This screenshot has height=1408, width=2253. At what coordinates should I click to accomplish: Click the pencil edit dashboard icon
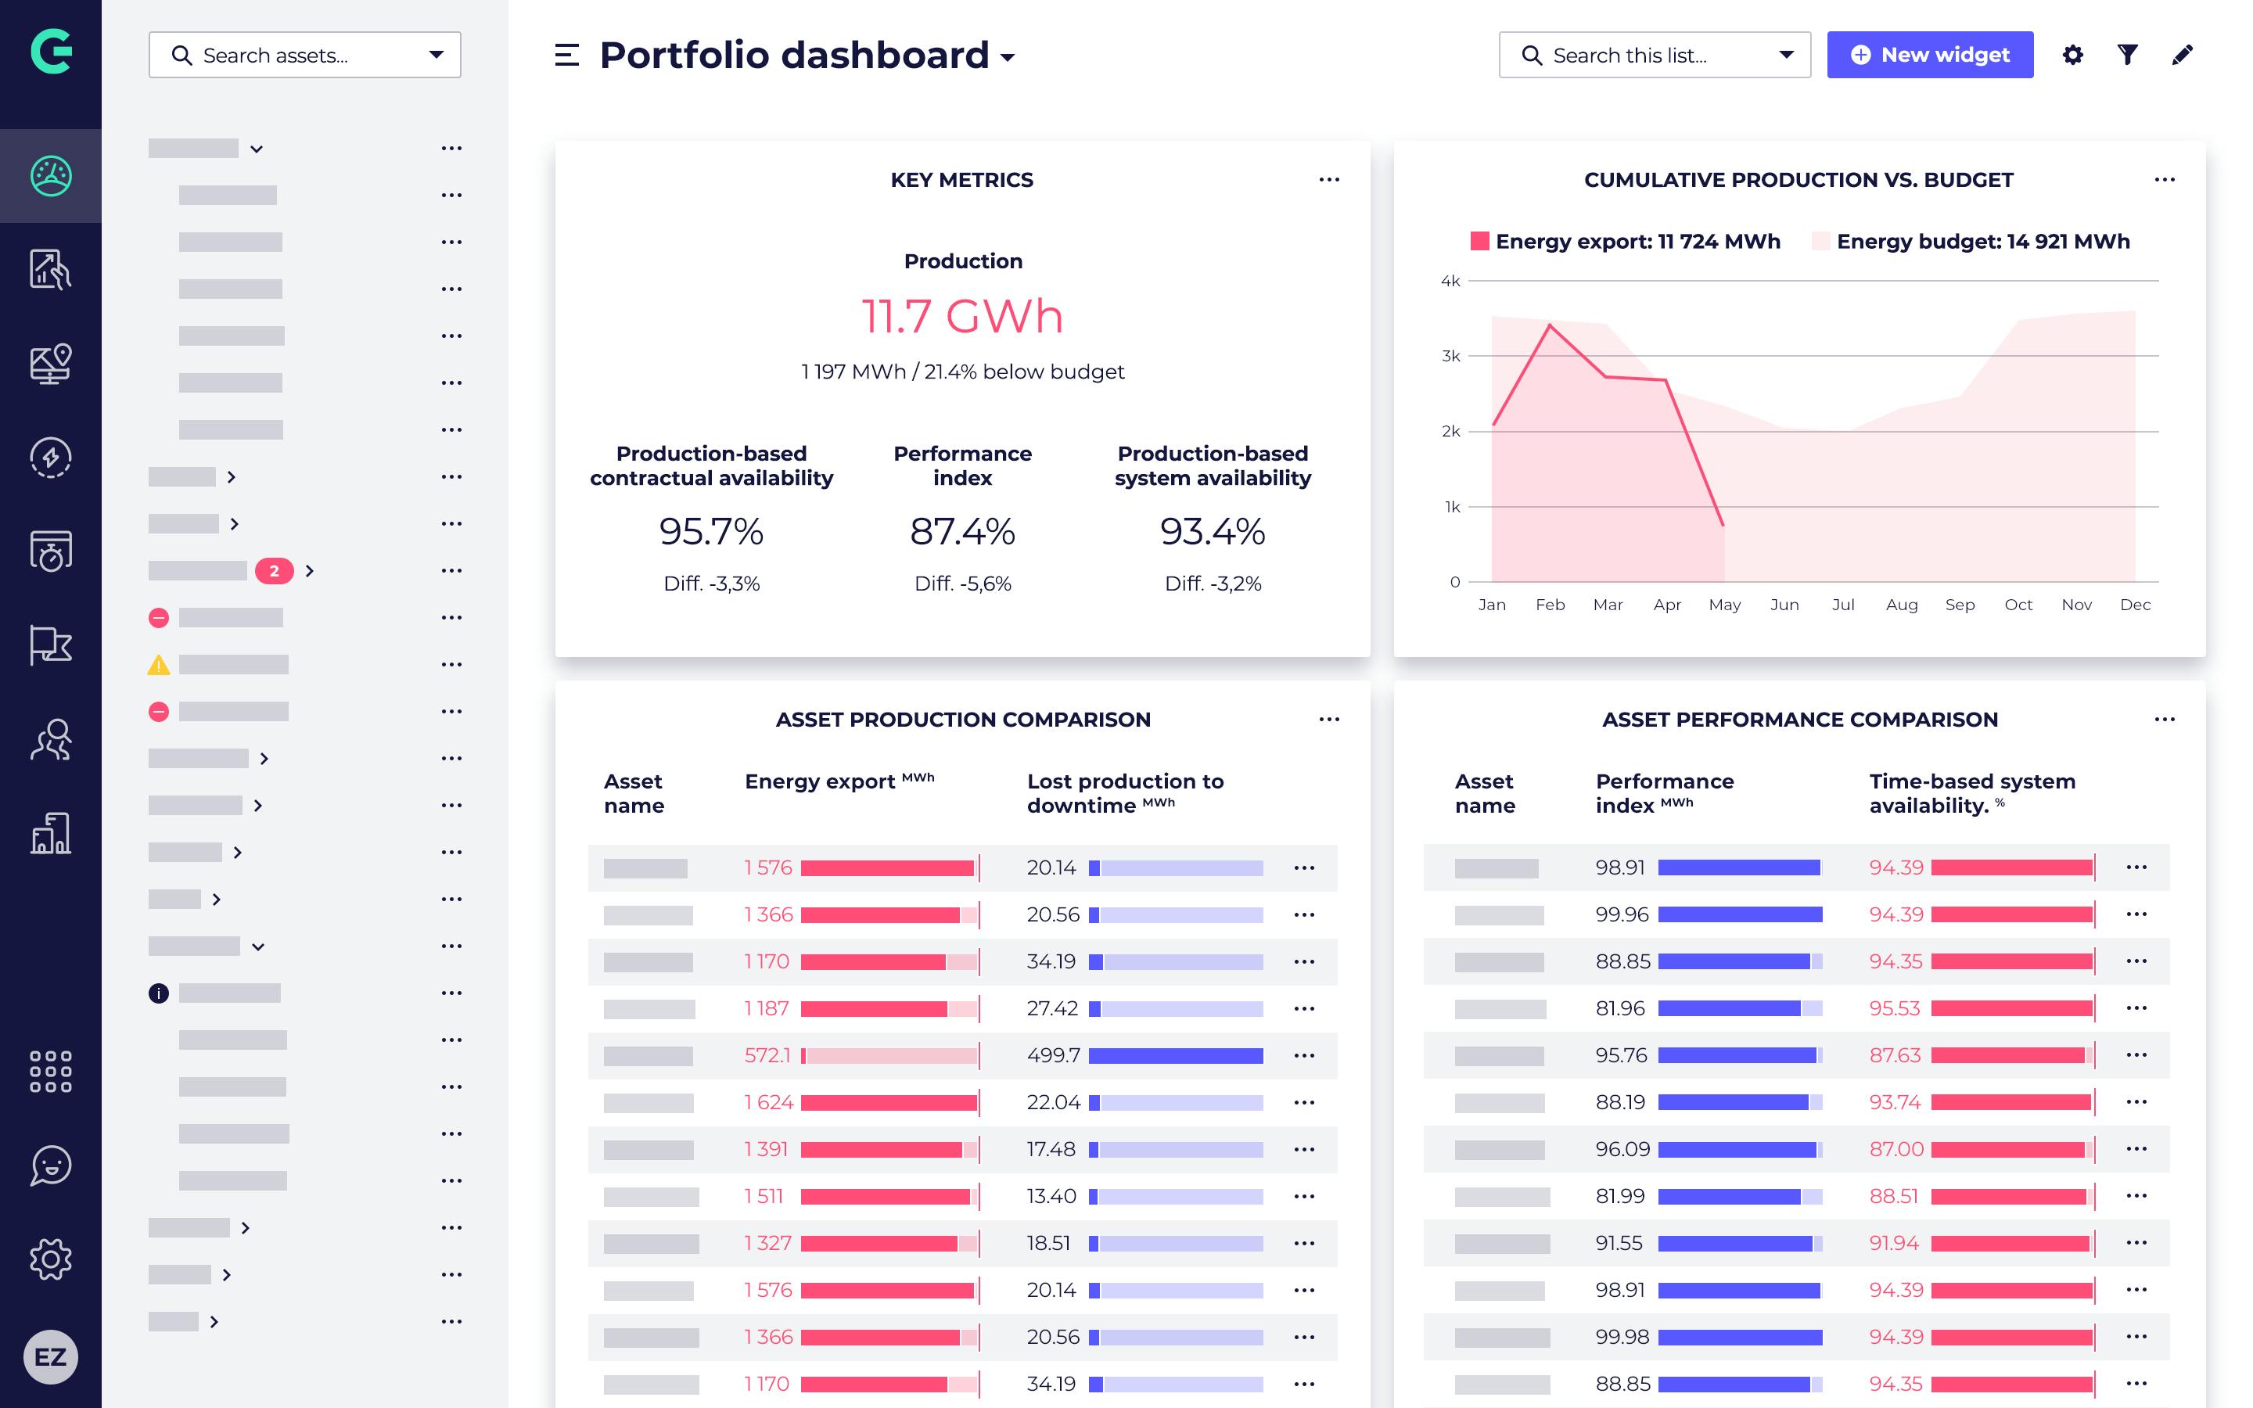point(2183,55)
